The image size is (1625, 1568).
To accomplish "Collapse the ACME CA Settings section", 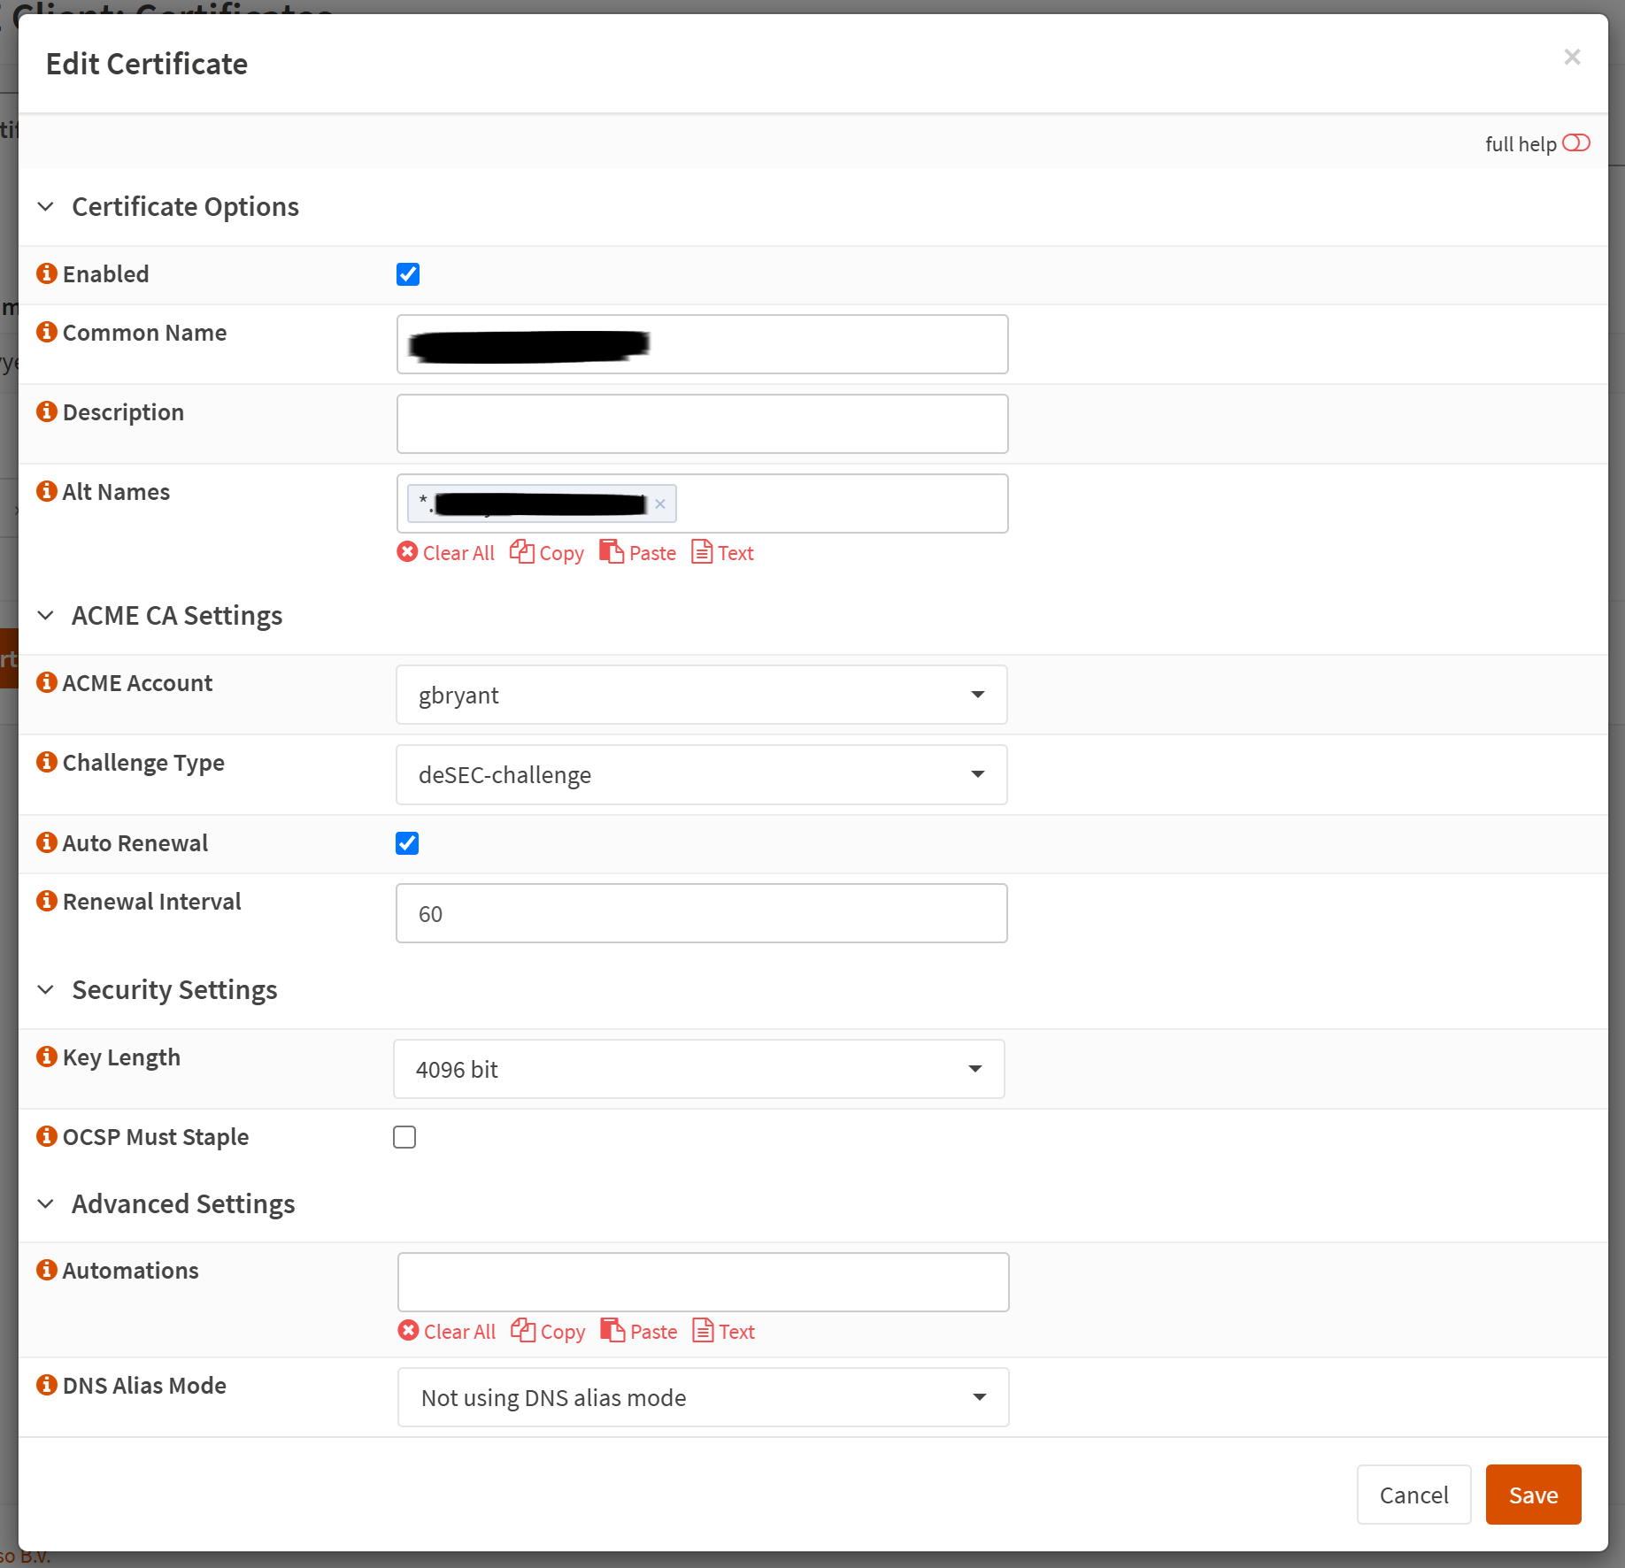I will tap(46, 615).
